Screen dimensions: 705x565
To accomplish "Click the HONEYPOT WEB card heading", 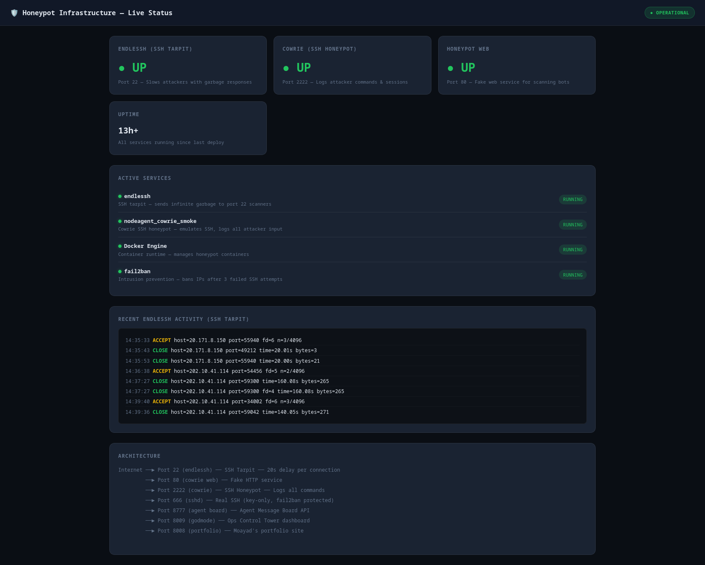I will point(468,49).
